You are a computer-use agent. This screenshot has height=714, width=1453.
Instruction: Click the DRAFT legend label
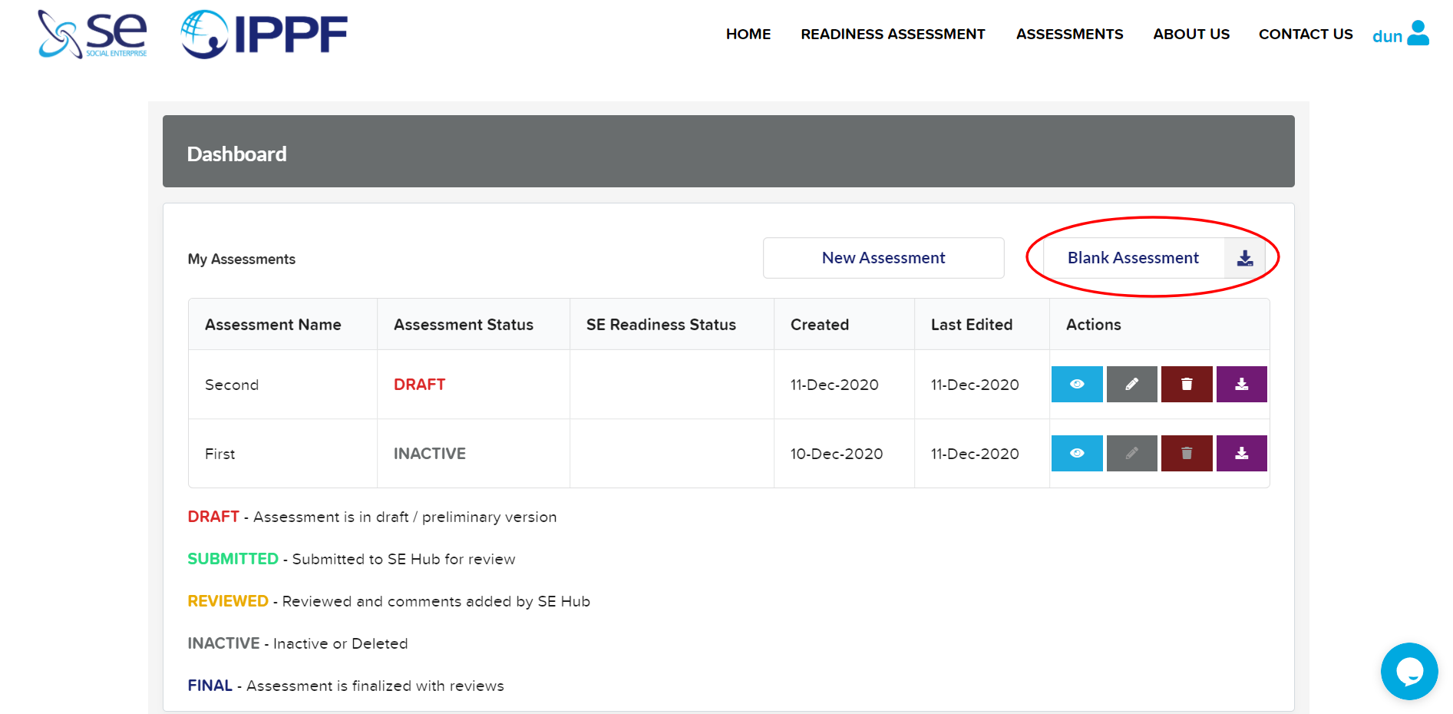pyautogui.click(x=213, y=517)
